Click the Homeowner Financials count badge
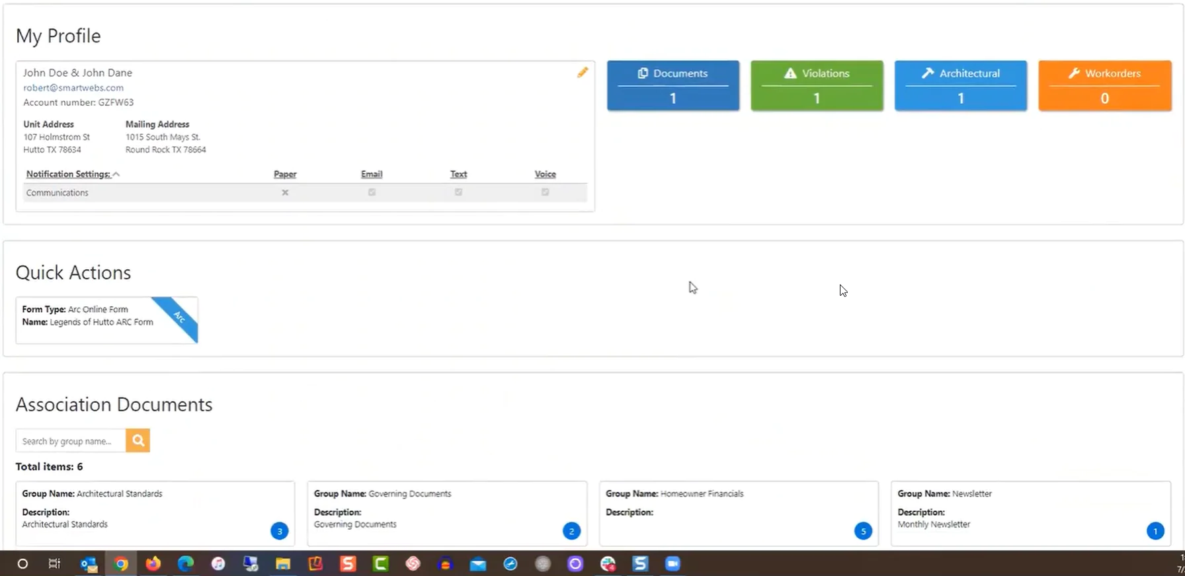Screen dimensions: 1185x576 pos(863,531)
